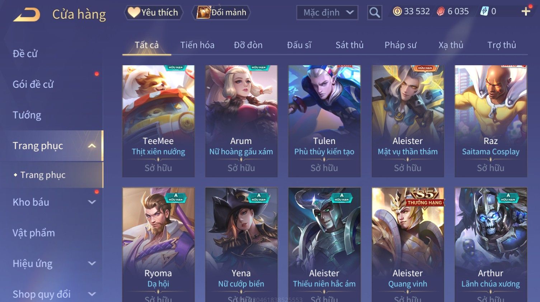Click the red ruby currency icon

(x=441, y=11)
